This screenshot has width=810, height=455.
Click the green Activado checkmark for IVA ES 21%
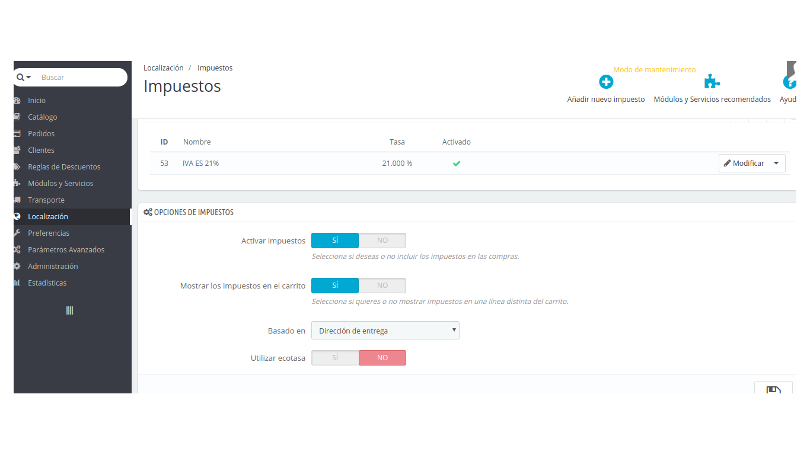coord(457,164)
